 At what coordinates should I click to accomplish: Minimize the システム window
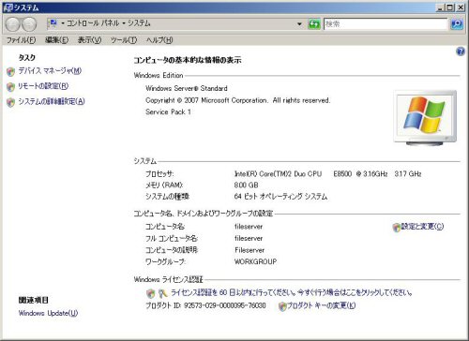[441, 7]
